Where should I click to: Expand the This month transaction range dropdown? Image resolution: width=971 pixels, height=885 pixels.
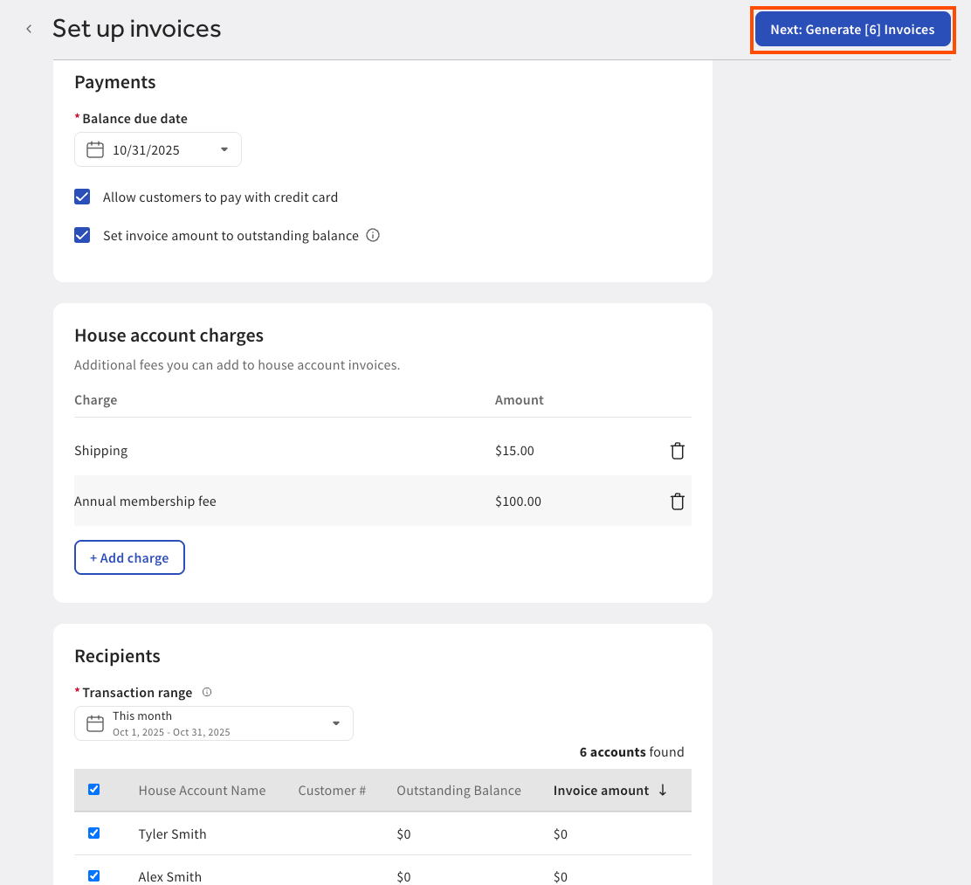click(335, 723)
